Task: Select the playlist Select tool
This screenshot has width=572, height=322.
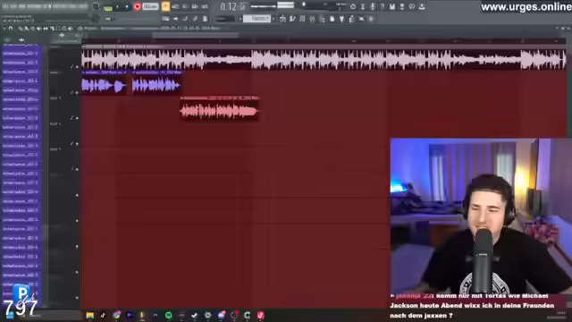Action: (x=57, y=28)
